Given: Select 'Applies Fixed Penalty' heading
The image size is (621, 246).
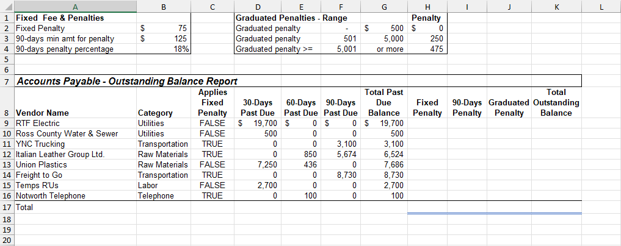Looking at the screenshot, I should click(x=212, y=103).
